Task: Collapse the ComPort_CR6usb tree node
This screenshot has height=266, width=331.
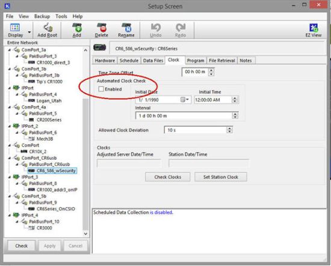Action: (9, 158)
